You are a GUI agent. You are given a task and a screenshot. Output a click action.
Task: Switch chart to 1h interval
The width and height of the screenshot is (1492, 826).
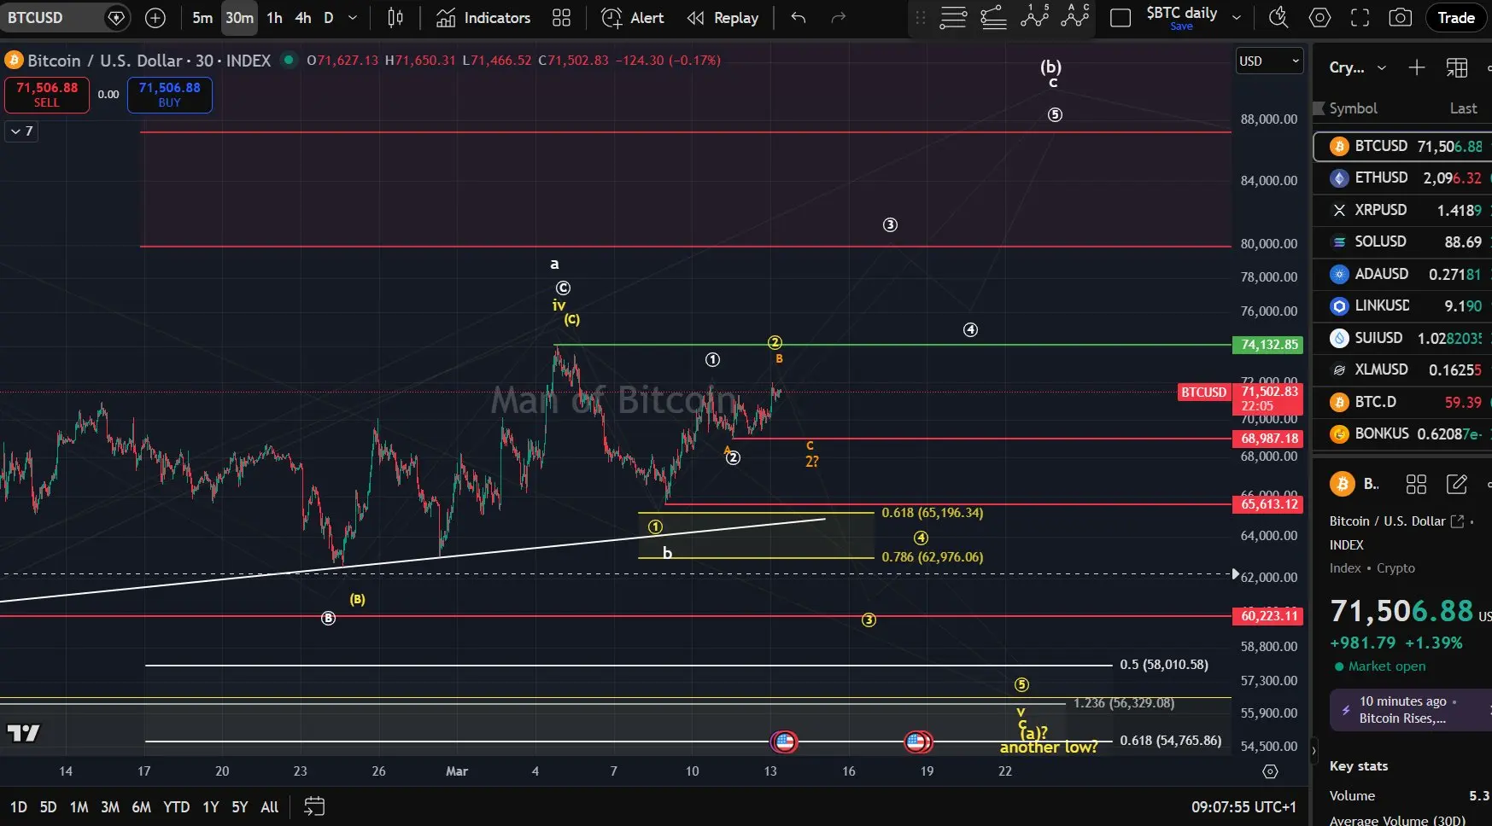coord(274,18)
